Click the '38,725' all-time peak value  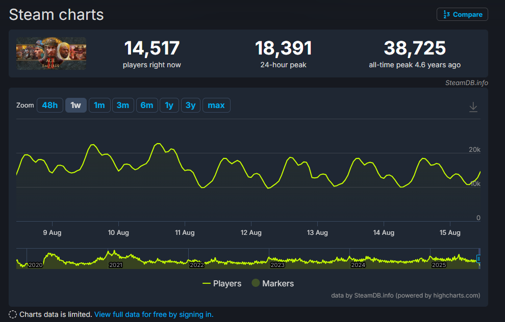(x=415, y=48)
